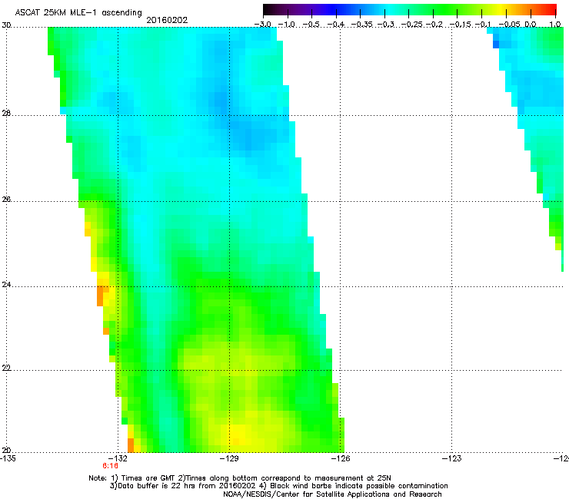Click the latitude label "20"
Screen dimensions: 569x499
pos(6,450)
